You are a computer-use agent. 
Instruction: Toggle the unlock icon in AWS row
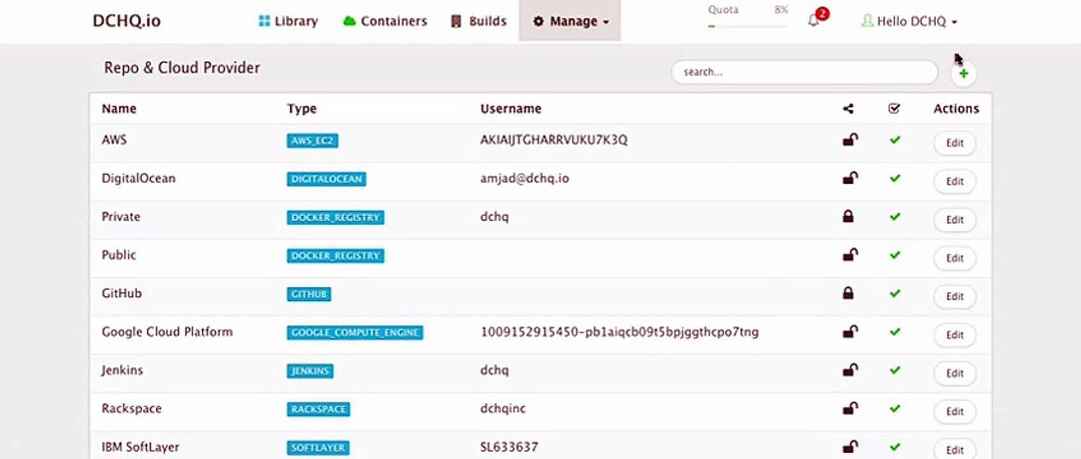(850, 140)
